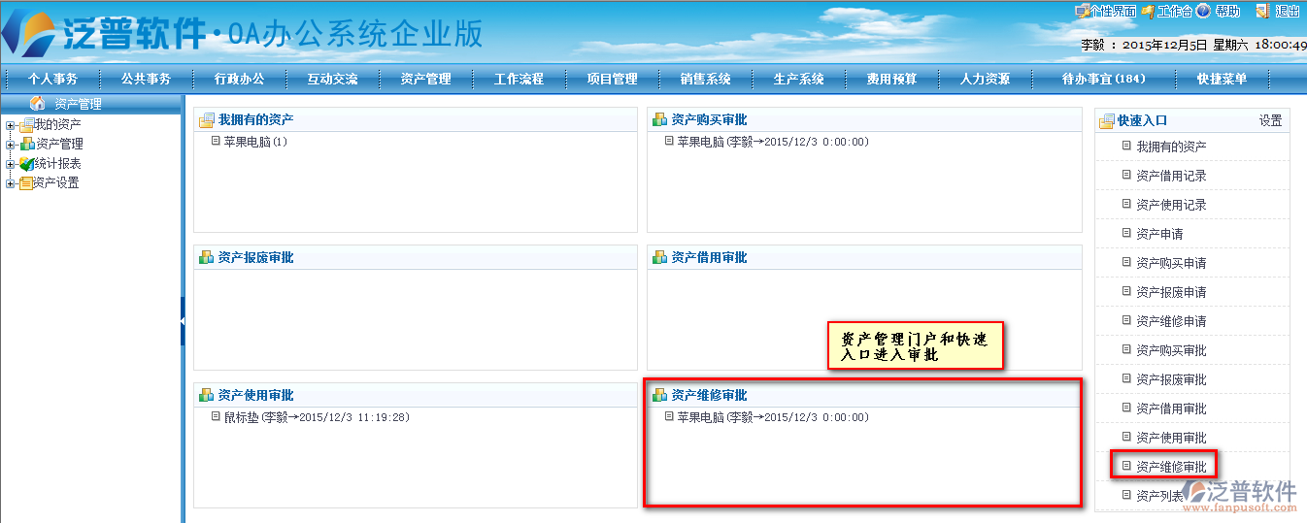The image size is (1307, 523).
Task: Click the 资产购买审批 panel header icon
Action: tap(659, 119)
